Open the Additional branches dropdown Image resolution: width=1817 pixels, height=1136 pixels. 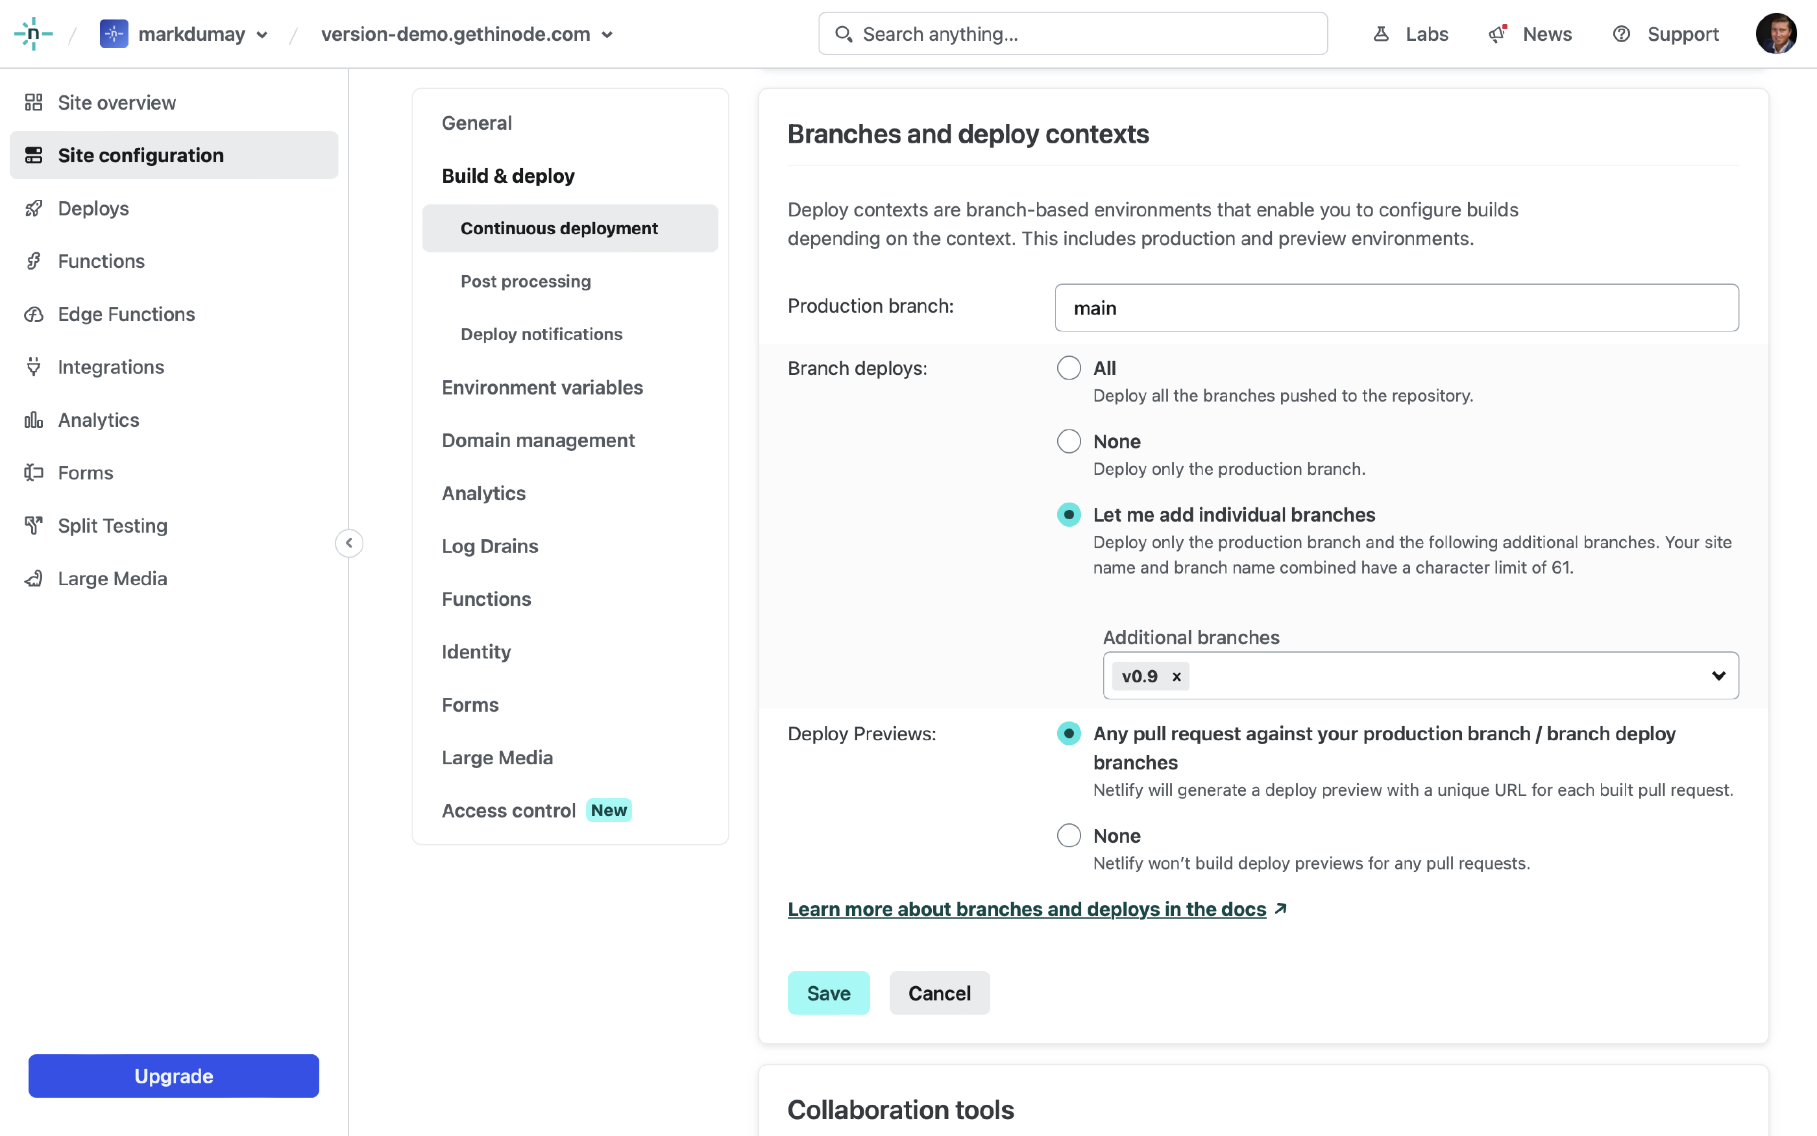point(1719,675)
